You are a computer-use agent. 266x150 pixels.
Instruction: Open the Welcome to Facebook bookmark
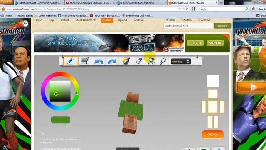[x=73, y=15]
